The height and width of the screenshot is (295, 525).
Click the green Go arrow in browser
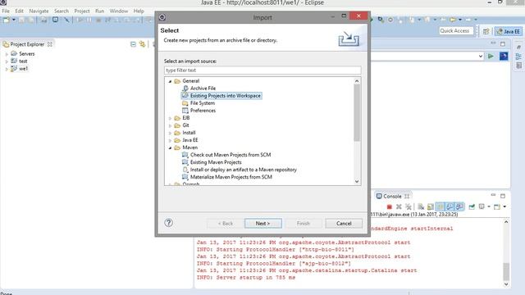click(491, 57)
